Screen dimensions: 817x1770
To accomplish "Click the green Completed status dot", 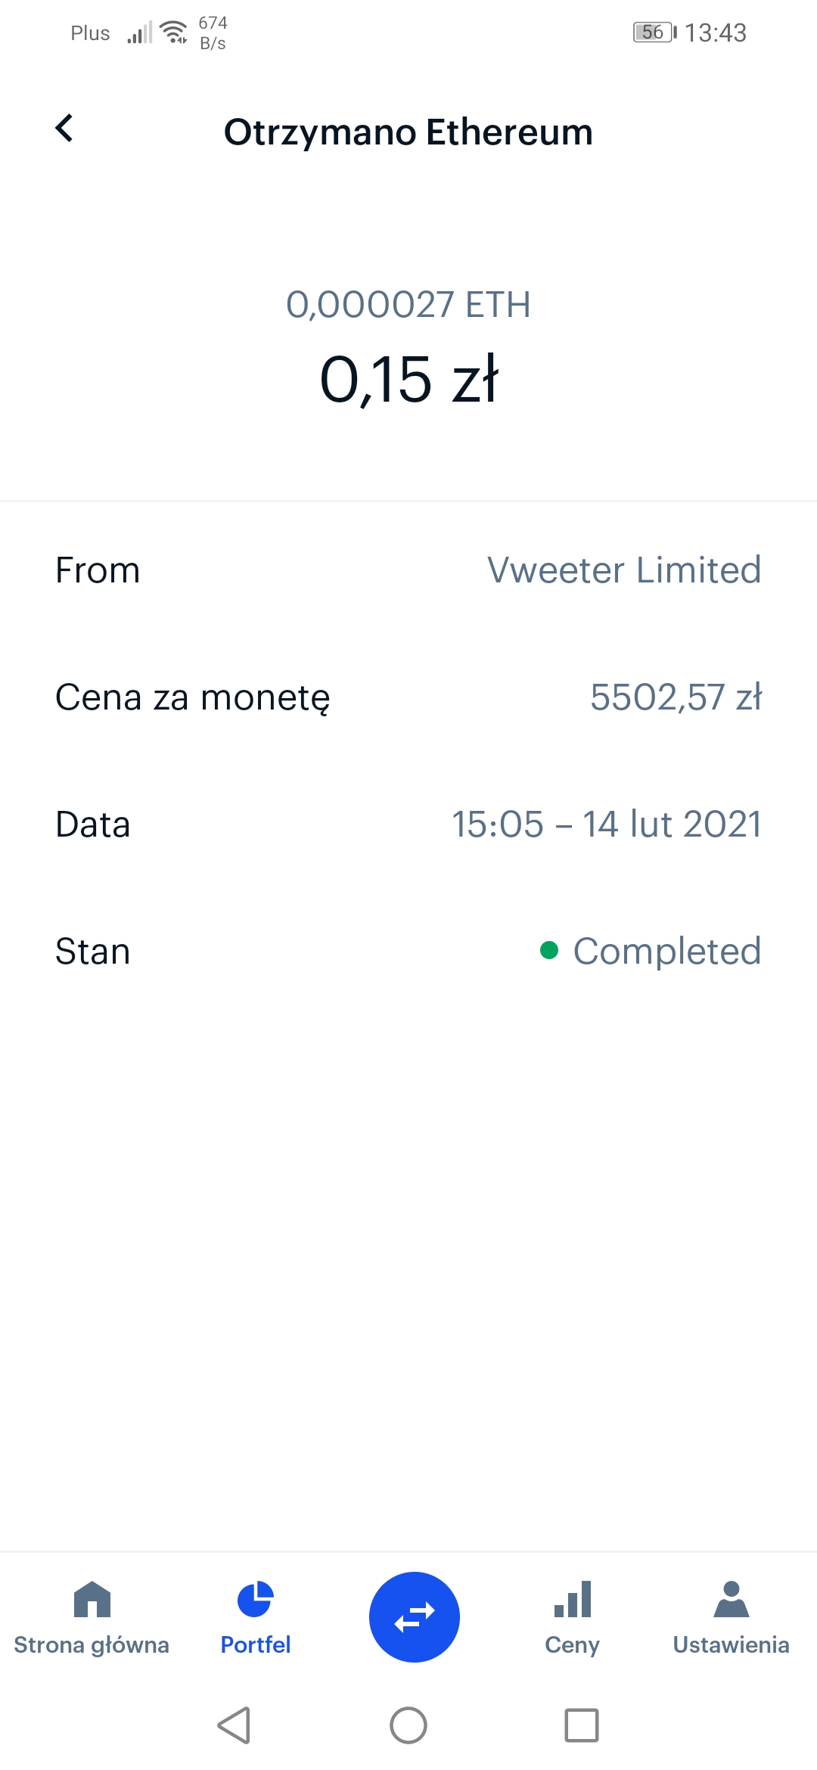I will point(549,950).
